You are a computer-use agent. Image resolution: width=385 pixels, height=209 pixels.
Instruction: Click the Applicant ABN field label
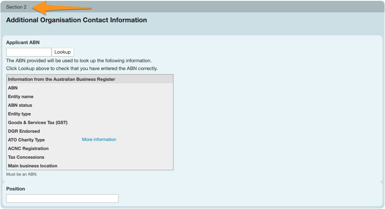tap(23, 42)
